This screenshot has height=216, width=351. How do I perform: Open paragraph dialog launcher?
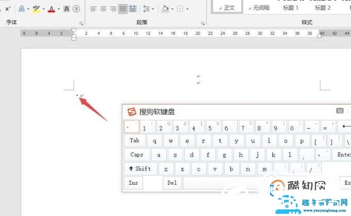203,23
